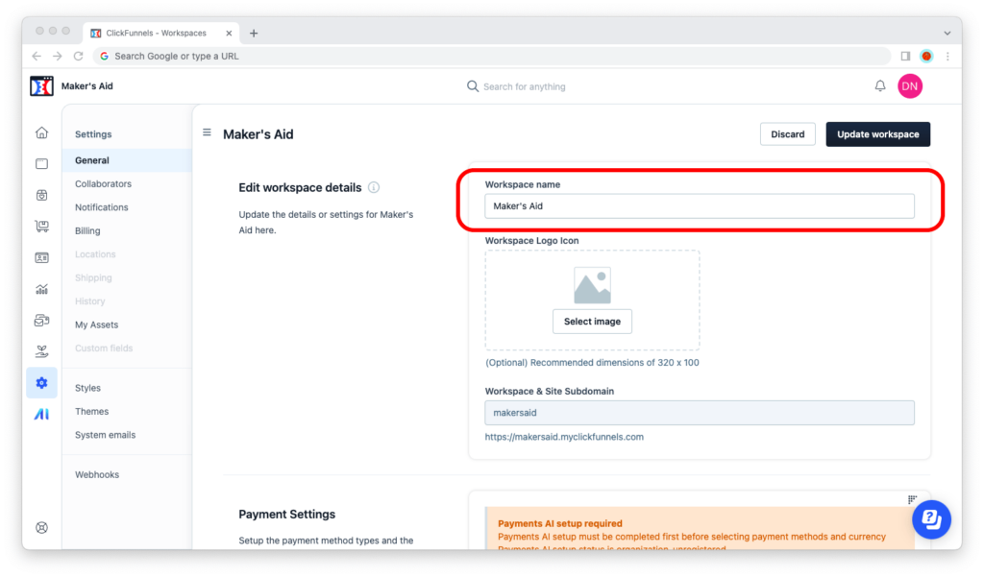Click the Maker's Aid workspace name in header
The height and width of the screenshot is (577, 984).
point(86,85)
